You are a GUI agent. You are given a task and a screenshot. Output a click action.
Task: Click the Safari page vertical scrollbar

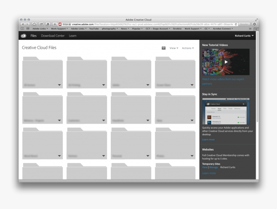coord(257,77)
